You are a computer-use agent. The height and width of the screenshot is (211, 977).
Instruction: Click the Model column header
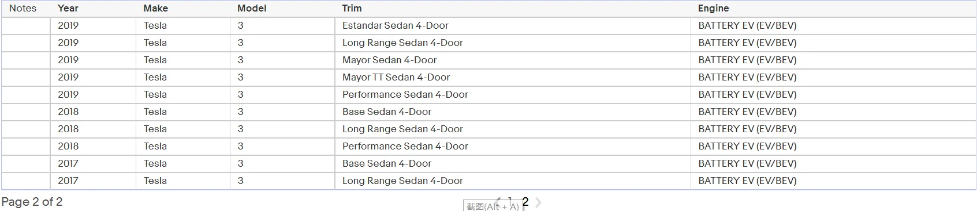252,8
